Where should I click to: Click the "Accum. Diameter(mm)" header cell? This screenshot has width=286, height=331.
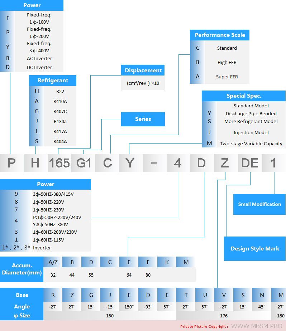tap(22, 269)
